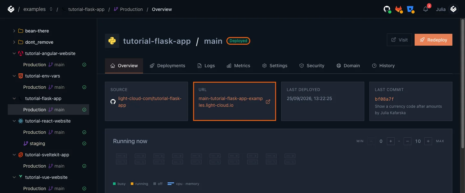
Task: Select Production main under tutorial-vue-website
Action: (x=48, y=188)
